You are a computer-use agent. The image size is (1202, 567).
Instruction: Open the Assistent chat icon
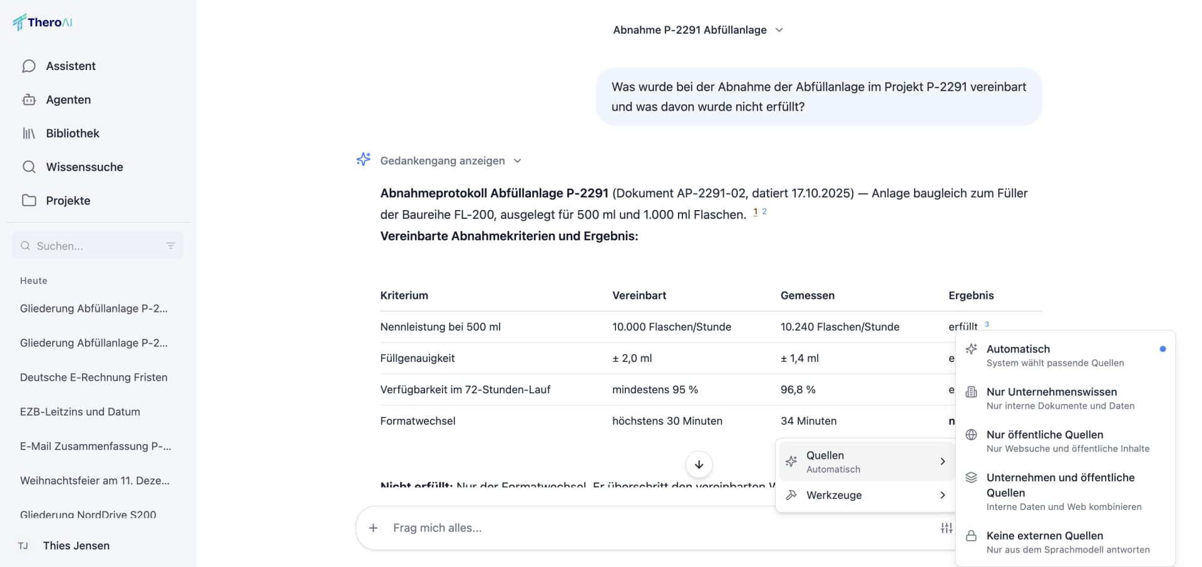pyautogui.click(x=29, y=66)
